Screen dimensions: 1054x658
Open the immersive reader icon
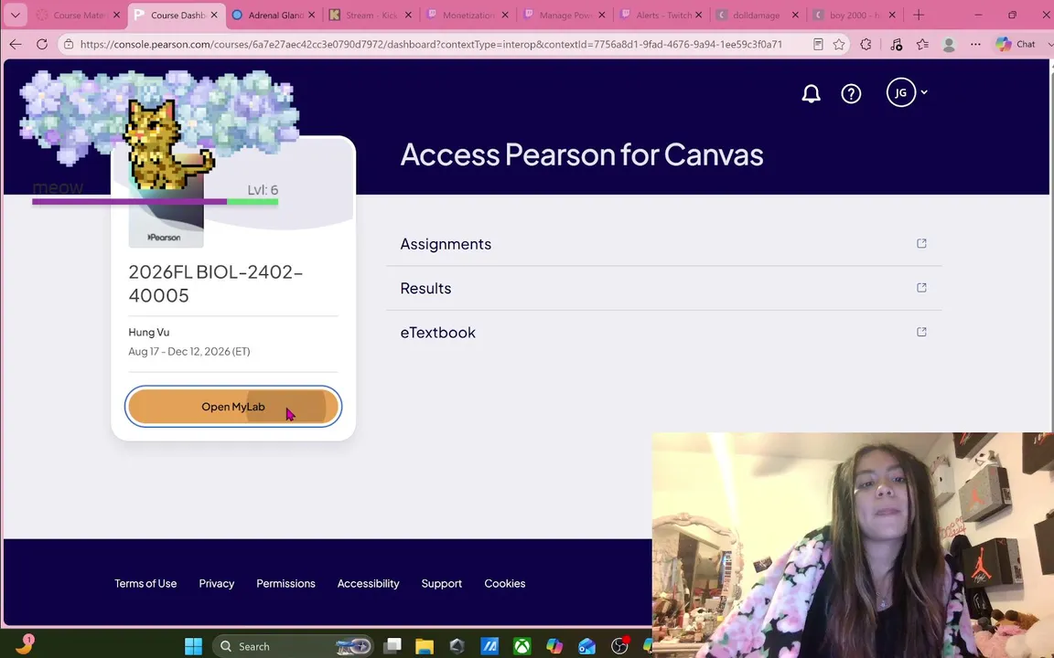tap(818, 44)
